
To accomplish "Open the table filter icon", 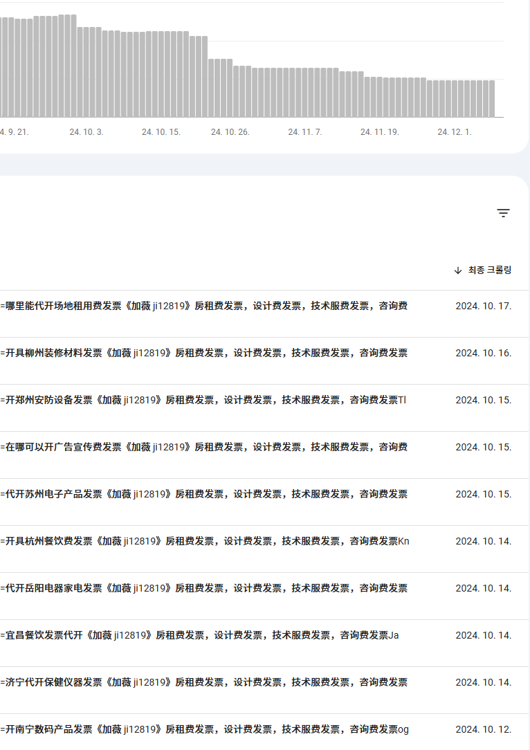I will coord(503,213).
